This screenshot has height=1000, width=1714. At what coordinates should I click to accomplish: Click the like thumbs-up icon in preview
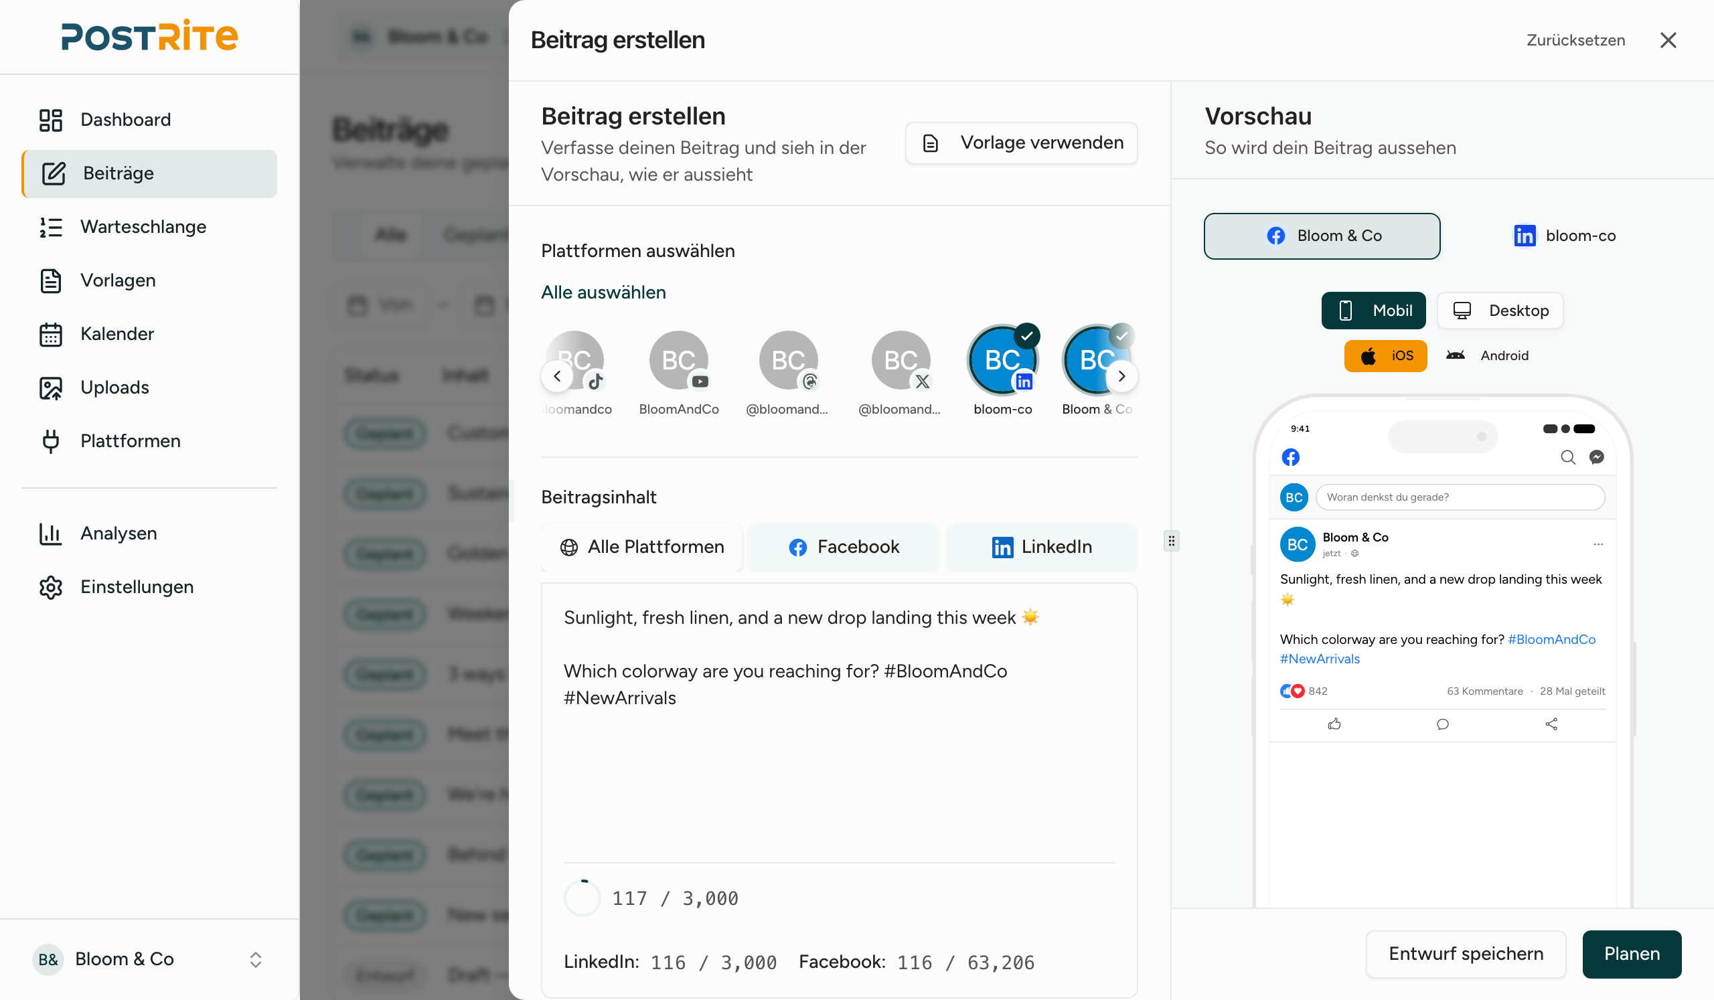click(x=1334, y=724)
